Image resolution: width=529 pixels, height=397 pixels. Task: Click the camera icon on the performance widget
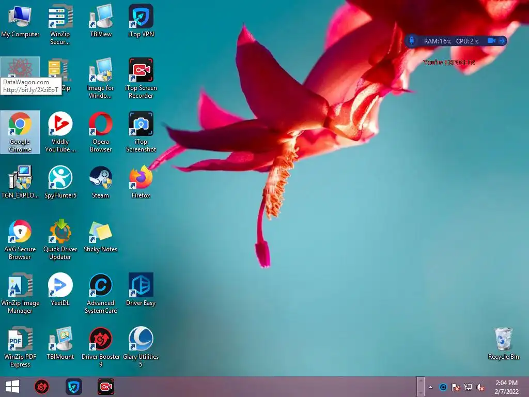tap(492, 40)
